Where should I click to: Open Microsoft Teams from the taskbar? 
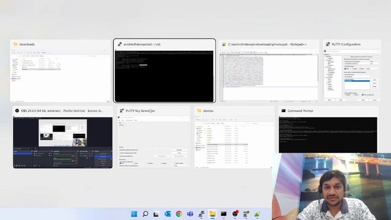(190, 214)
